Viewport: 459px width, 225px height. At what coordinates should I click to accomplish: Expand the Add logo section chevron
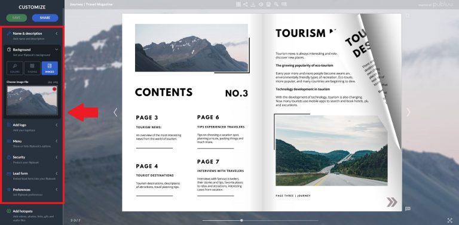tap(57, 125)
